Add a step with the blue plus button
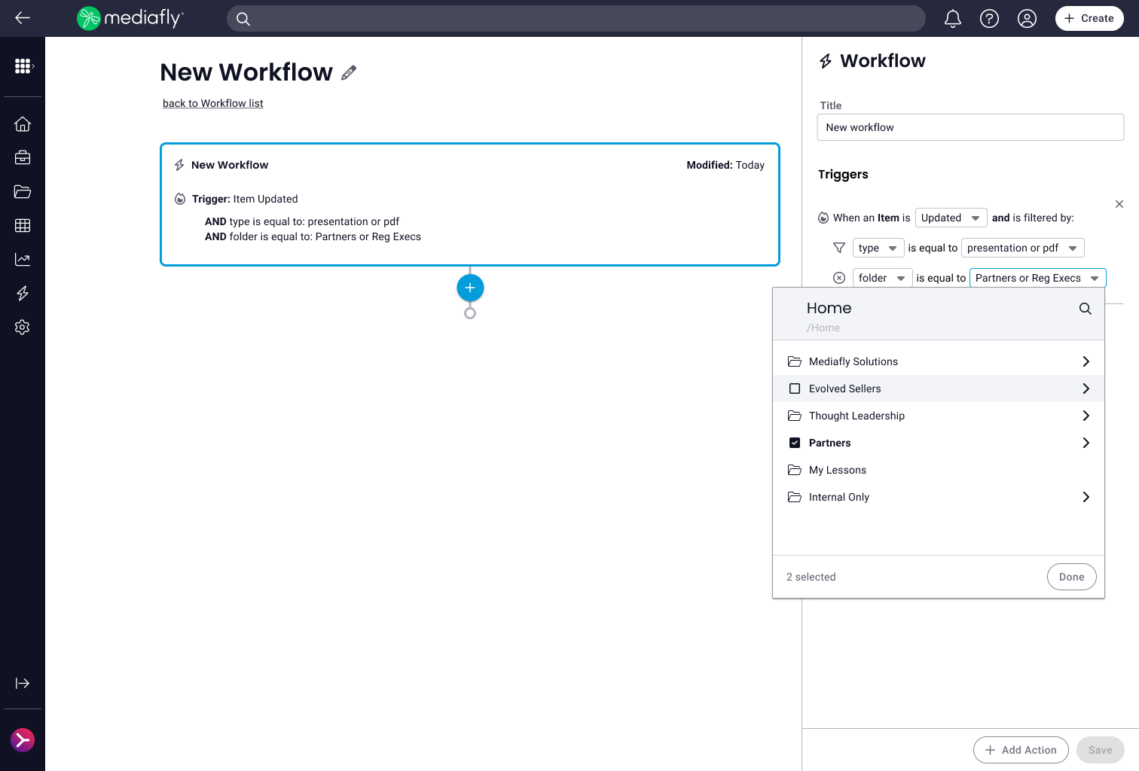The image size is (1139, 771). point(470,288)
